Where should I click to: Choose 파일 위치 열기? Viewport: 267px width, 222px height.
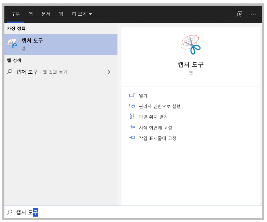pos(153,117)
